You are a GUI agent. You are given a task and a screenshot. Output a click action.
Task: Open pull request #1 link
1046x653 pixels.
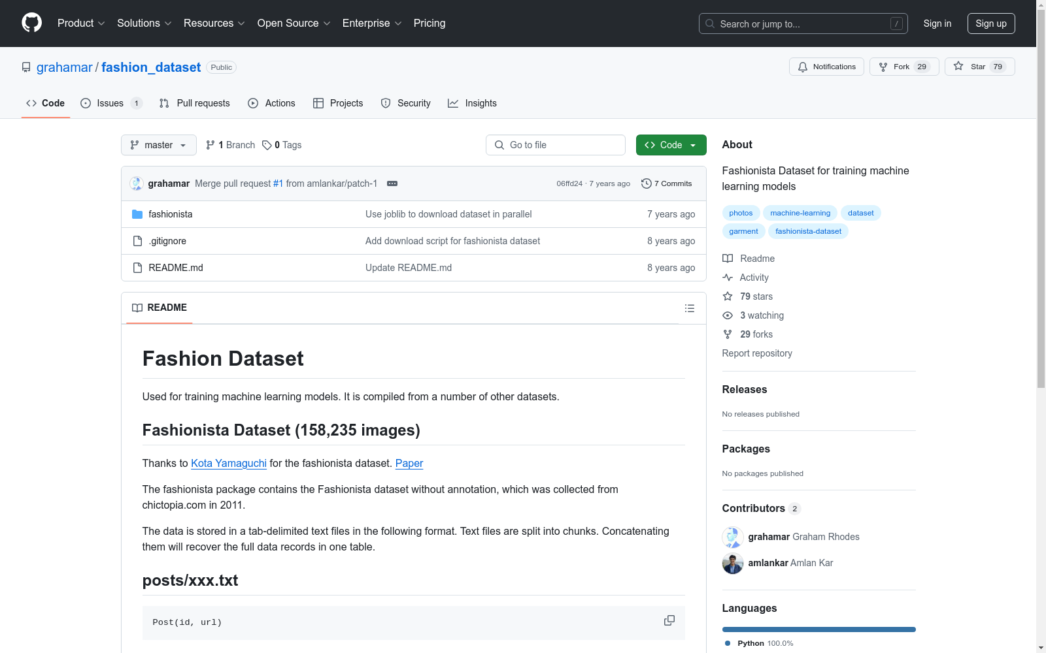278,183
